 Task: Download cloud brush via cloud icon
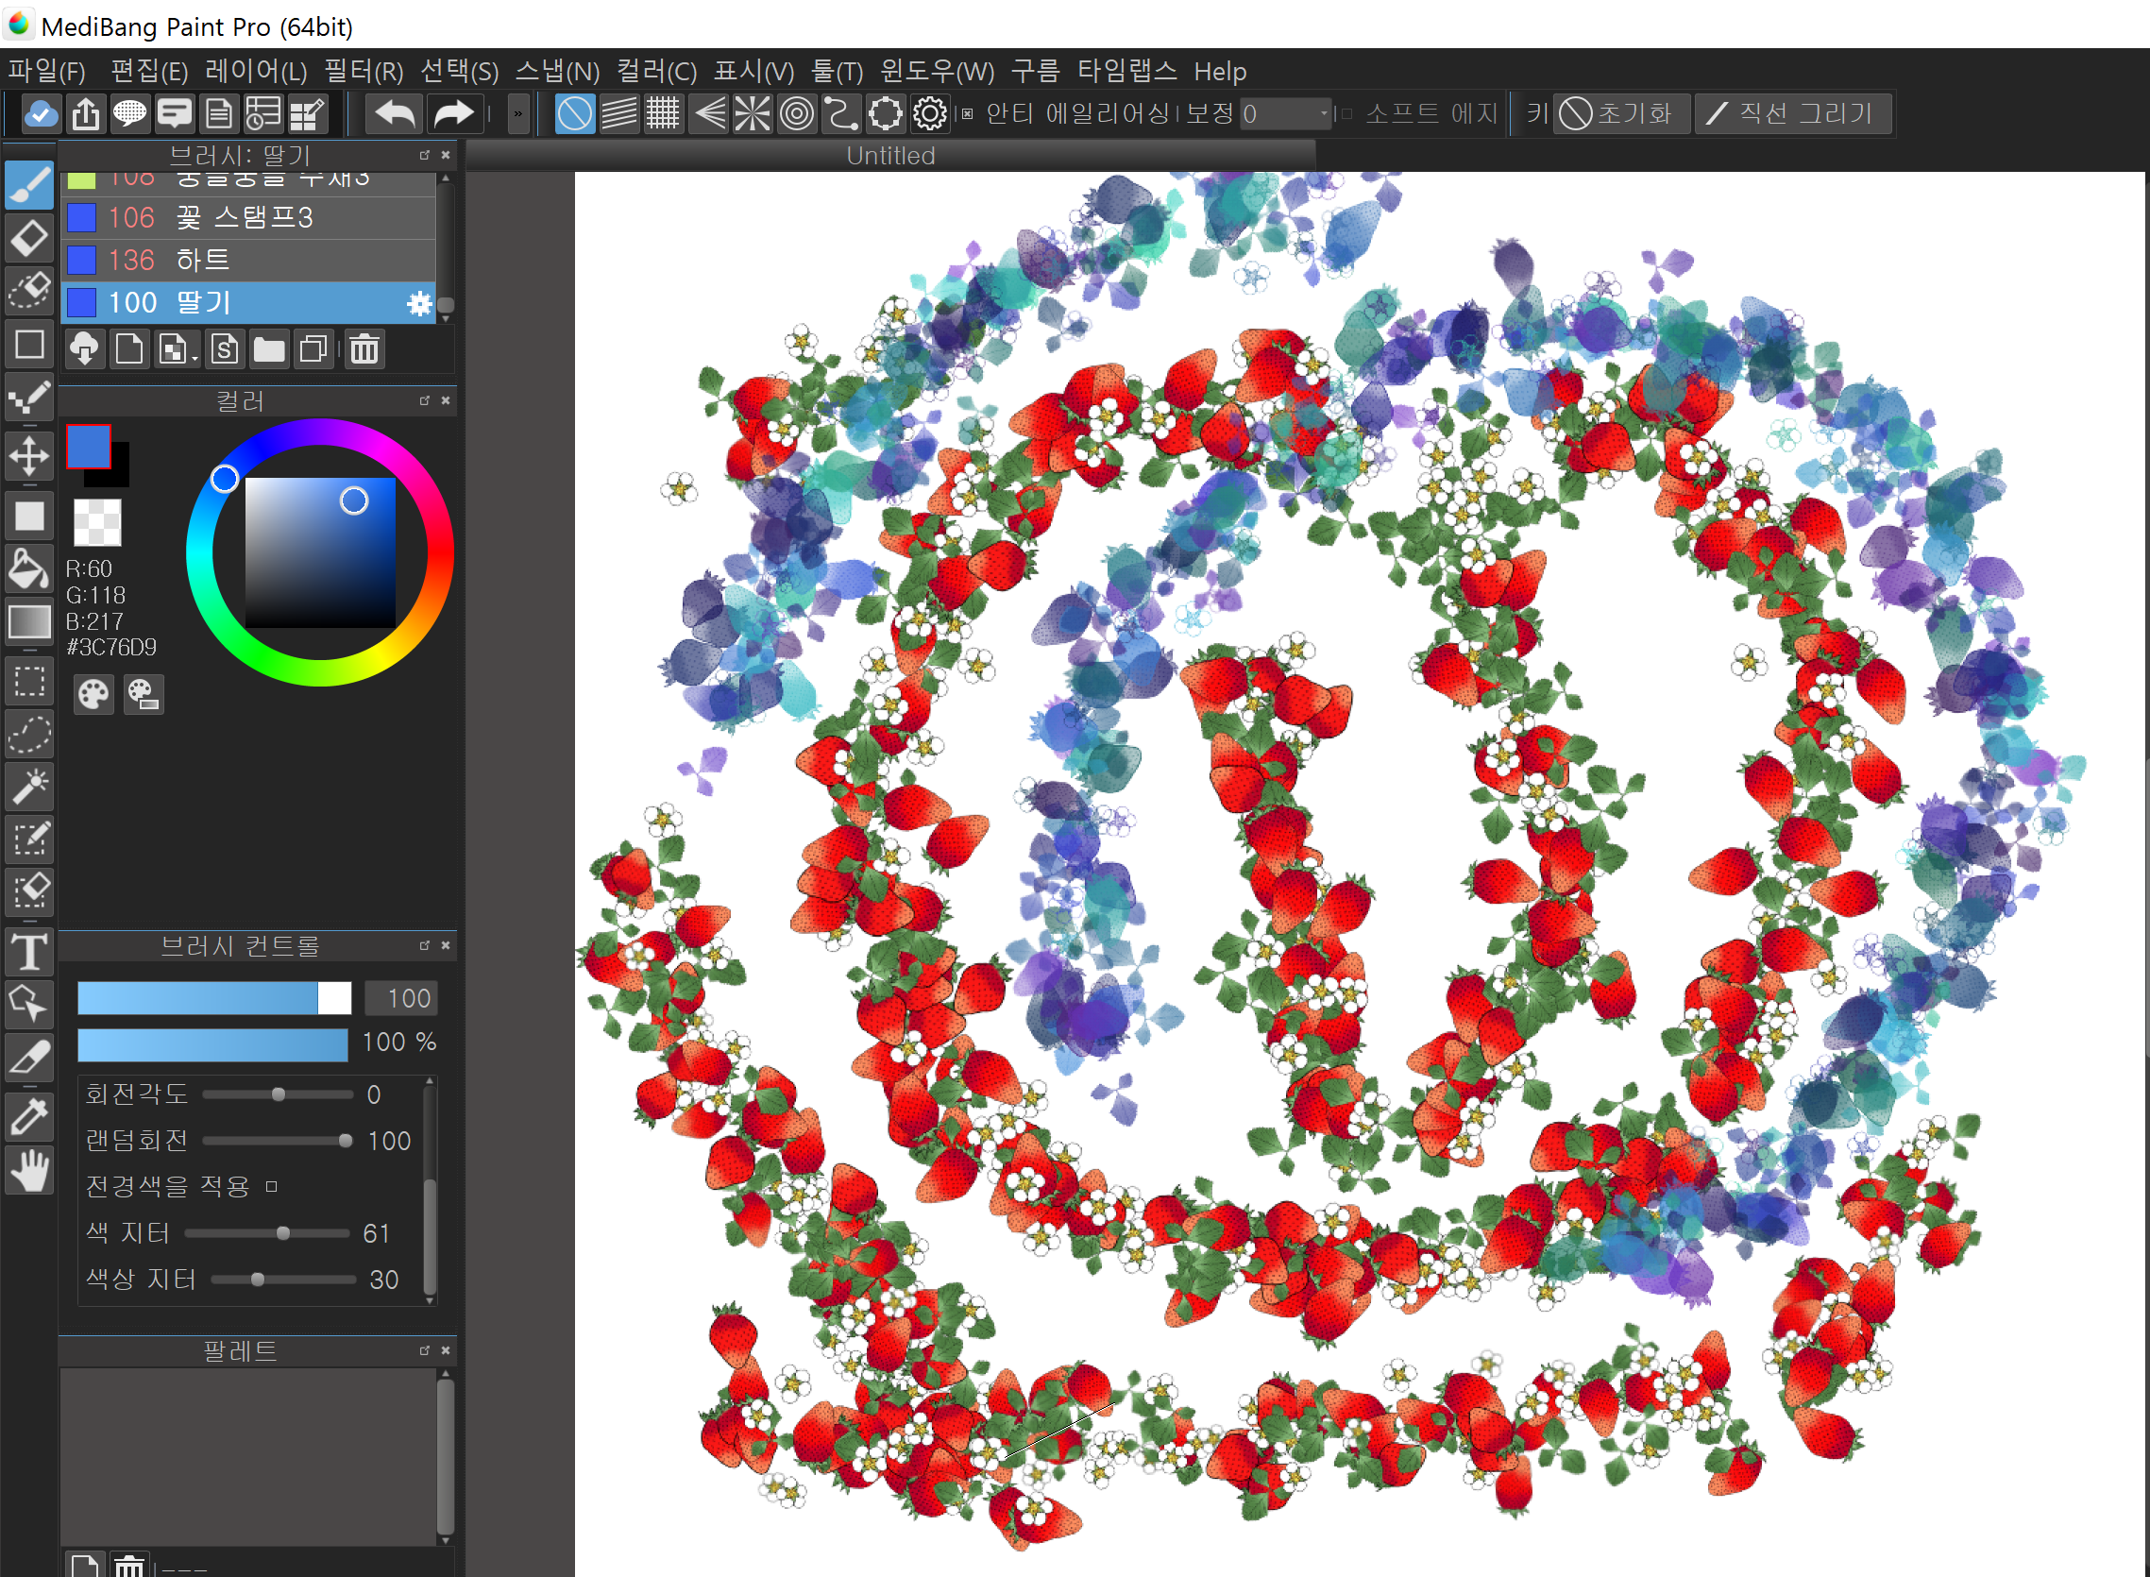85,349
